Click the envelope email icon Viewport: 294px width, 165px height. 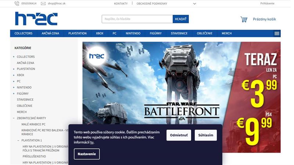[x=43, y=3]
